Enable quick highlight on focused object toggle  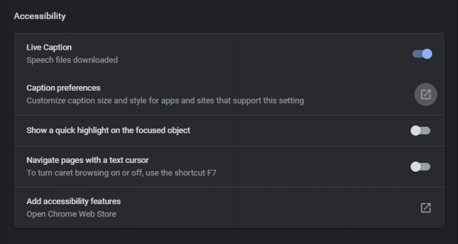tap(420, 131)
